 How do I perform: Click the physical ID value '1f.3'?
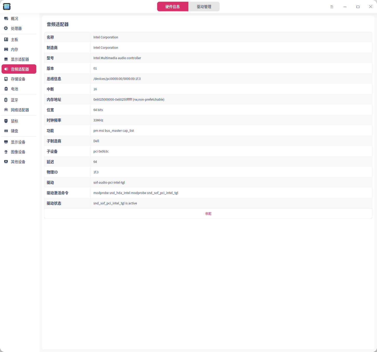click(x=96, y=172)
